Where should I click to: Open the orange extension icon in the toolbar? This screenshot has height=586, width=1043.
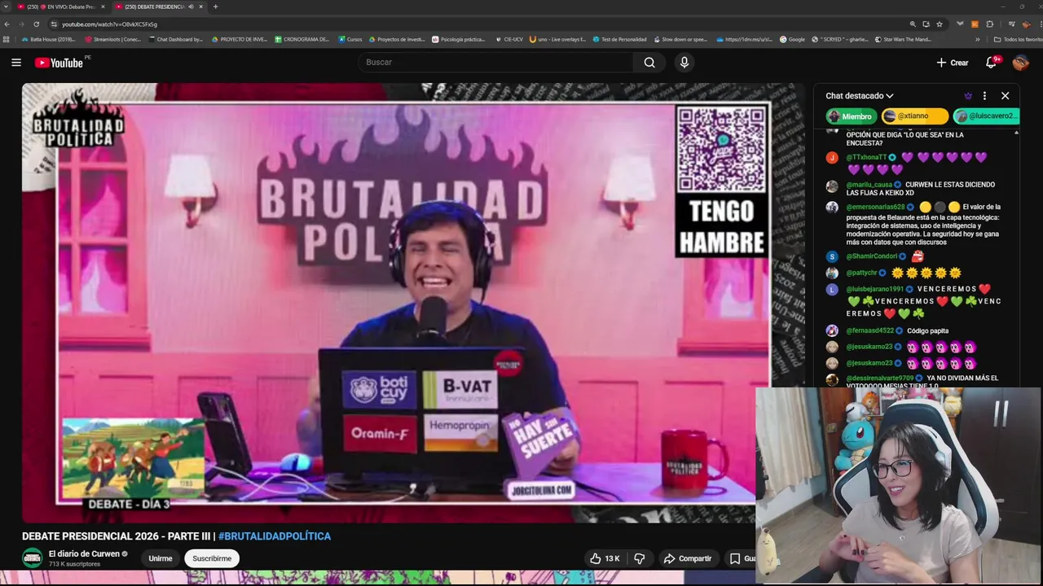pos(975,24)
